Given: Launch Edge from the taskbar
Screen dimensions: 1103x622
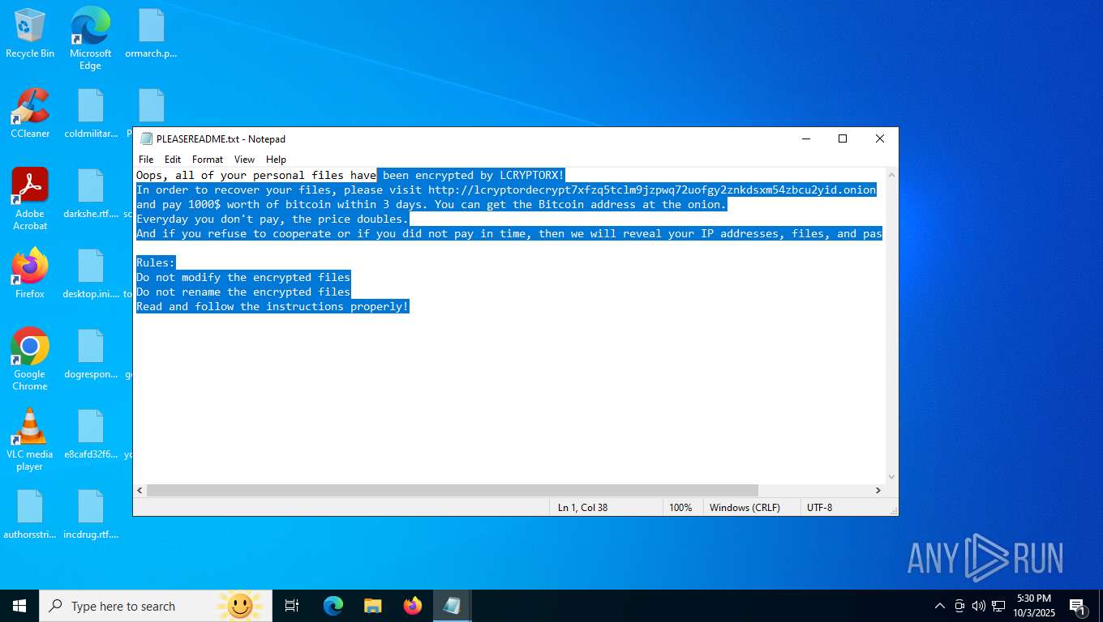Looking at the screenshot, I should click(x=333, y=606).
